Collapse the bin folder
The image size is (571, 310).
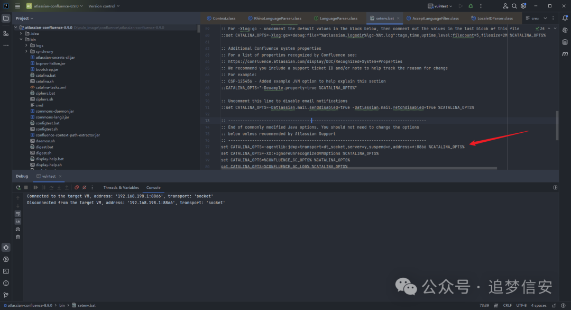(21, 39)
